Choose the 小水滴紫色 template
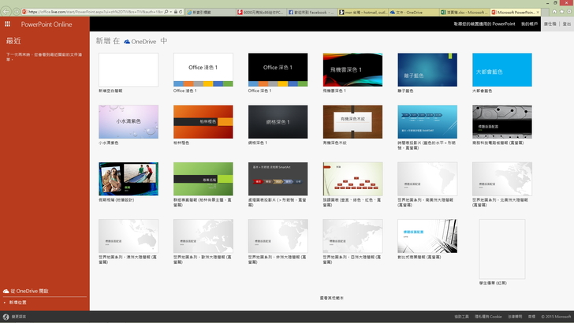This screenshot has width=574, height=323. [x=128, y=122]
